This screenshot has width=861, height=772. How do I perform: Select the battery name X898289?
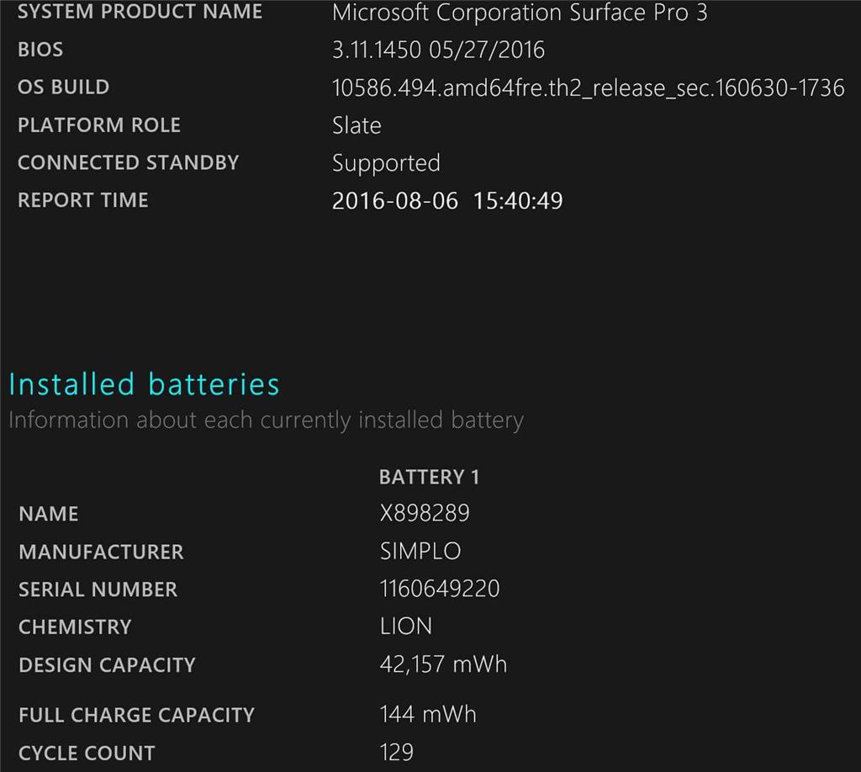tap(425, 513)
